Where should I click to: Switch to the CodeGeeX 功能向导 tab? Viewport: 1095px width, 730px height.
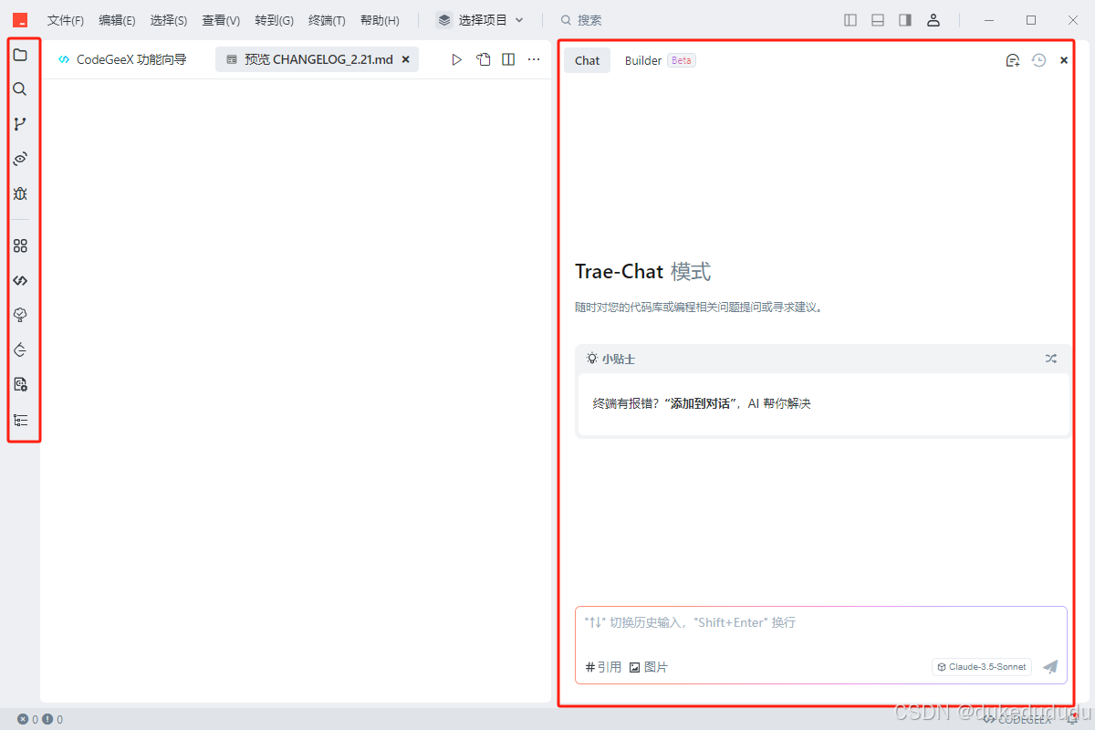122,59
